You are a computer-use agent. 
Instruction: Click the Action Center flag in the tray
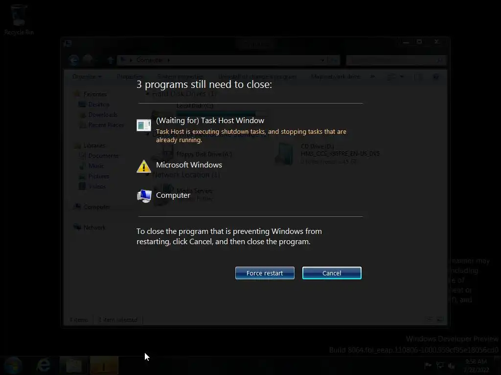tap(428, 365)
